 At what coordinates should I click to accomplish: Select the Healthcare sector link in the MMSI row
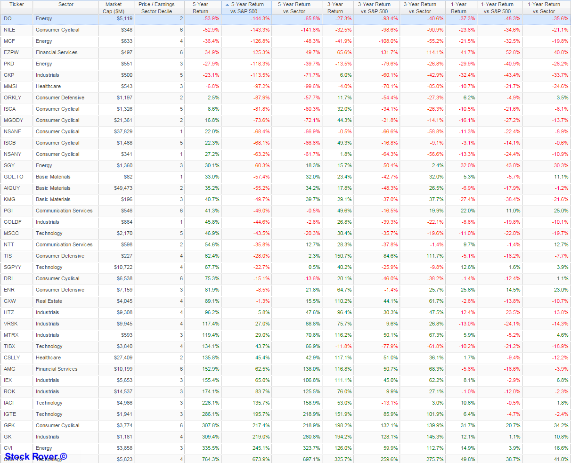pyautogui.click(x=48, y=86)
